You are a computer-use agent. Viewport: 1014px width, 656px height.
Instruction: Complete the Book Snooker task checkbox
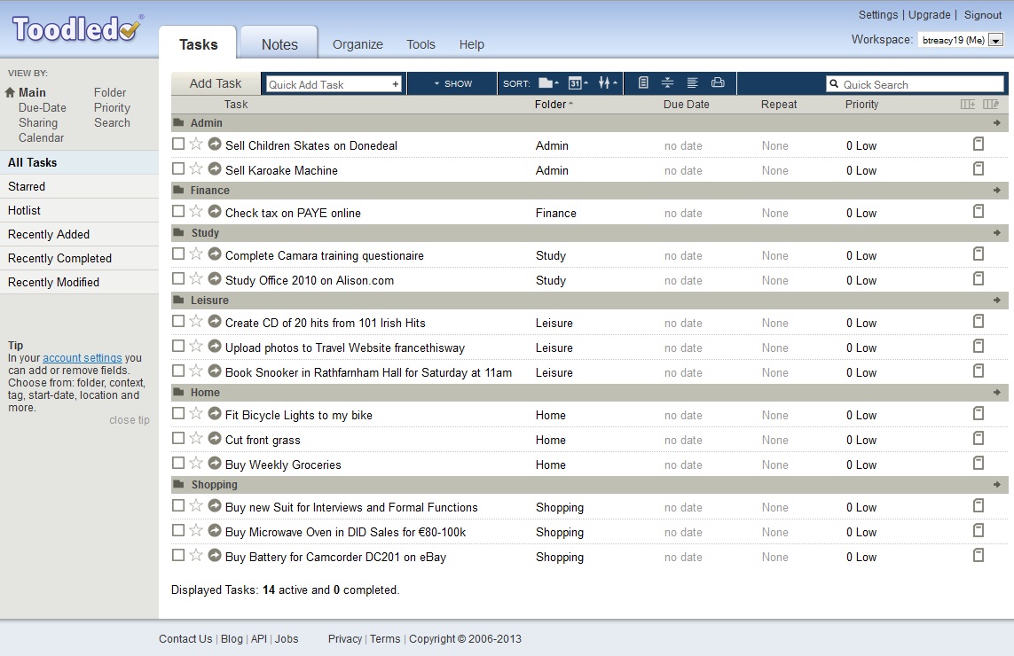tap(178, 371)
